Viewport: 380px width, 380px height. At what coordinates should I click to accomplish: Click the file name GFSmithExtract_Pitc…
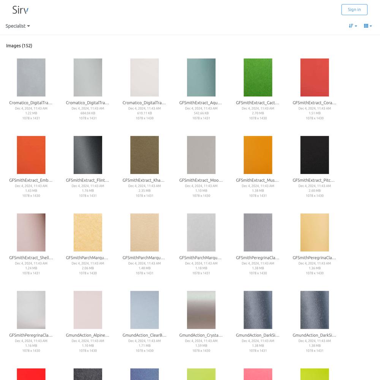point(313,180)
